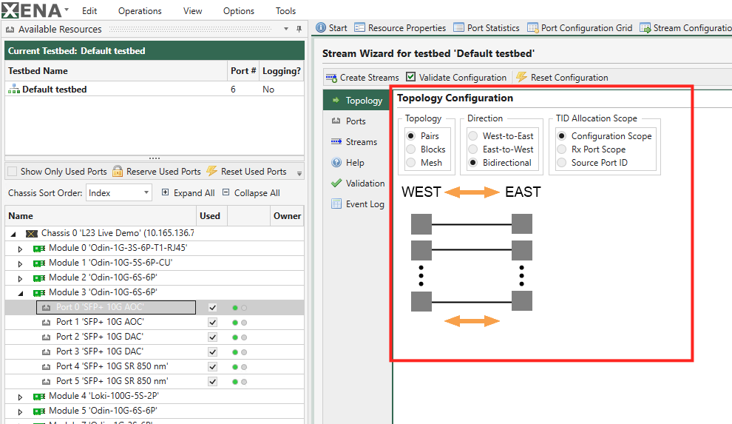Open the Options menu
Image resolution: width=732 pixels, height=424 pixels.
tap(239, 11)
